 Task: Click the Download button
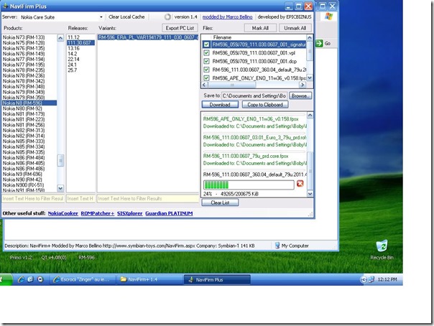(220, 105)
